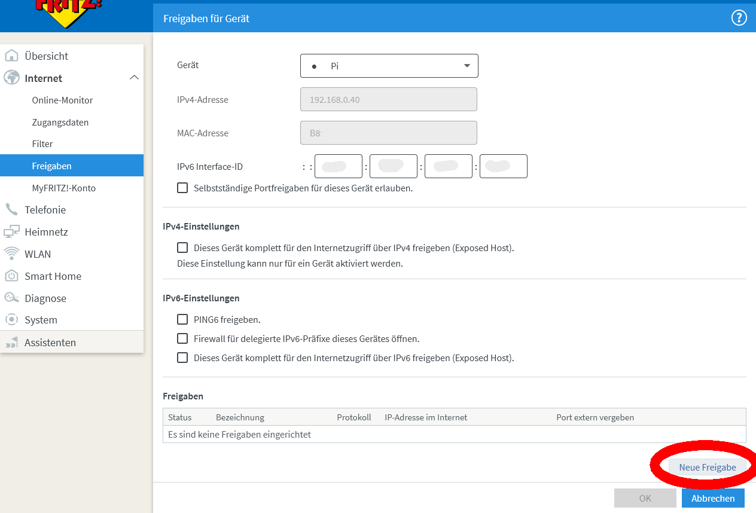The width and height of the screenshot is (756, 513).
Task: Open the Gerät dropdown showing Pi
Action: (x=389, y=66)
